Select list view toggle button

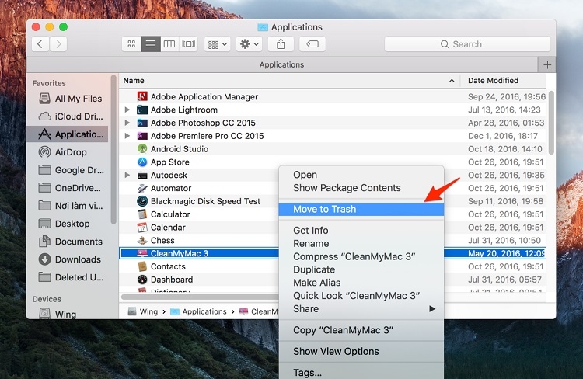click(x=151, y=44)
